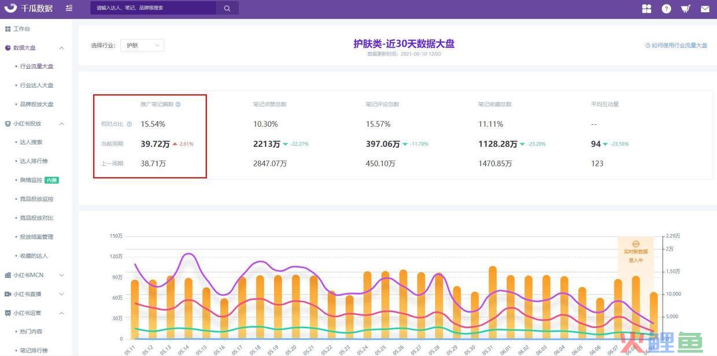Click the green down-arrow beside -11.78%

tap(405, 144)
